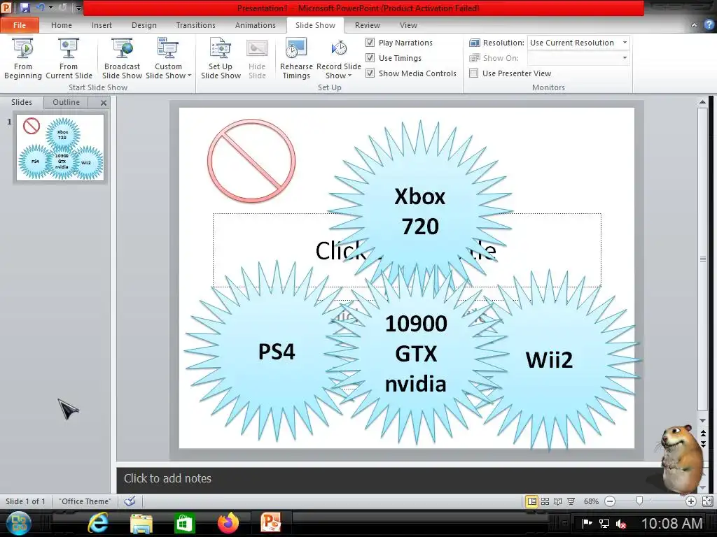The image size is (717, 537).
Task: Switch to the View tab
Action: coord(408,25)
